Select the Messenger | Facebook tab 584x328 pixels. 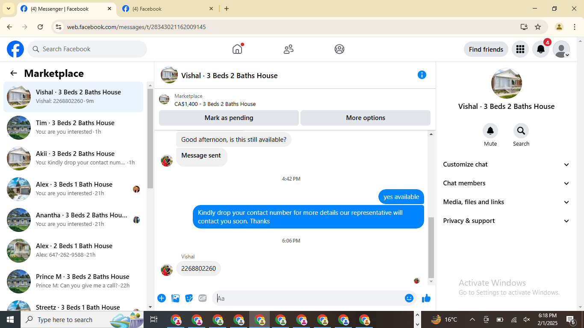66,9
